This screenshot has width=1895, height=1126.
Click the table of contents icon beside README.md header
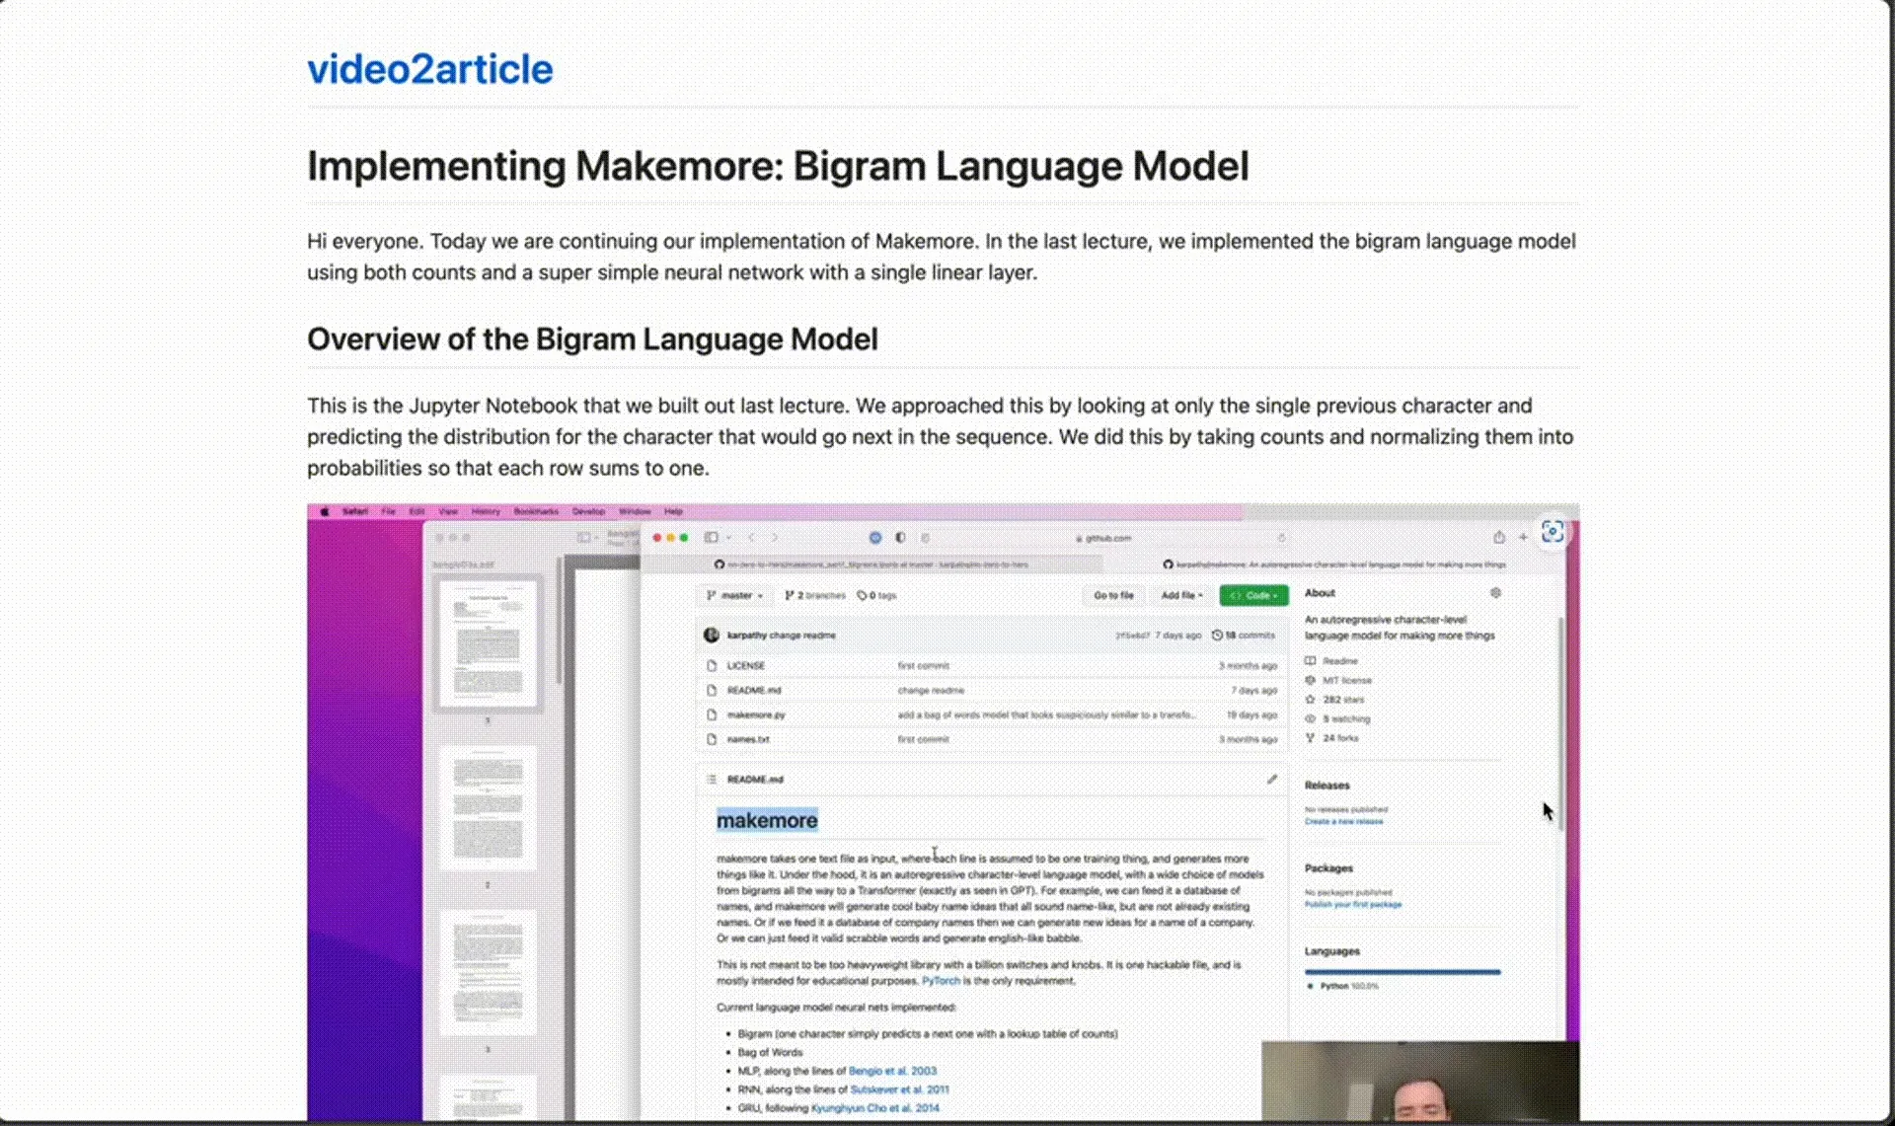click(711, 780)
